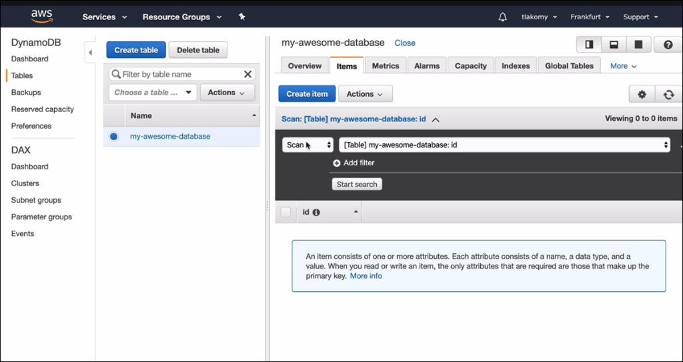This screenshot has height=362, width=683.
Task: Click the Create table button
Action: [136, 50]
